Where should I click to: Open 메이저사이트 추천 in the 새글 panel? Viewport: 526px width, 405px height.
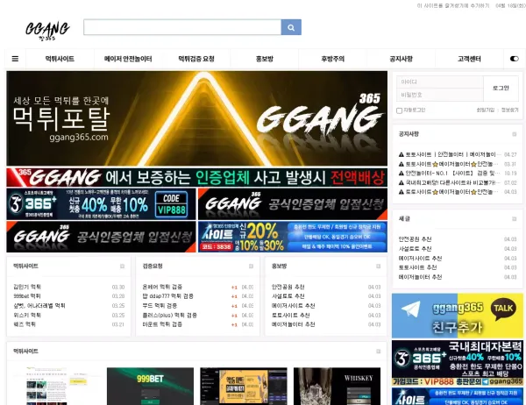coord(420,258)
